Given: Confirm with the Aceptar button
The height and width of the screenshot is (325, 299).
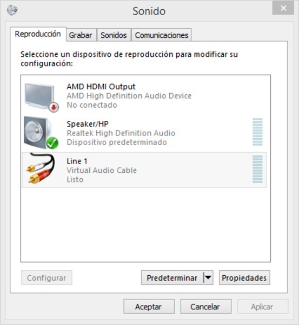Looking at the screenshot, I should click(149, 307).
